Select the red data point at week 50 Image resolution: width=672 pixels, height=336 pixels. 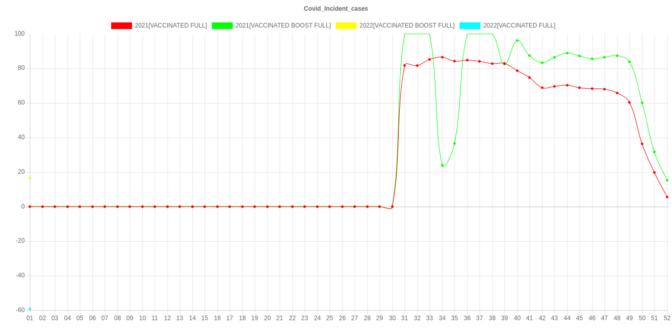[642, 144]
